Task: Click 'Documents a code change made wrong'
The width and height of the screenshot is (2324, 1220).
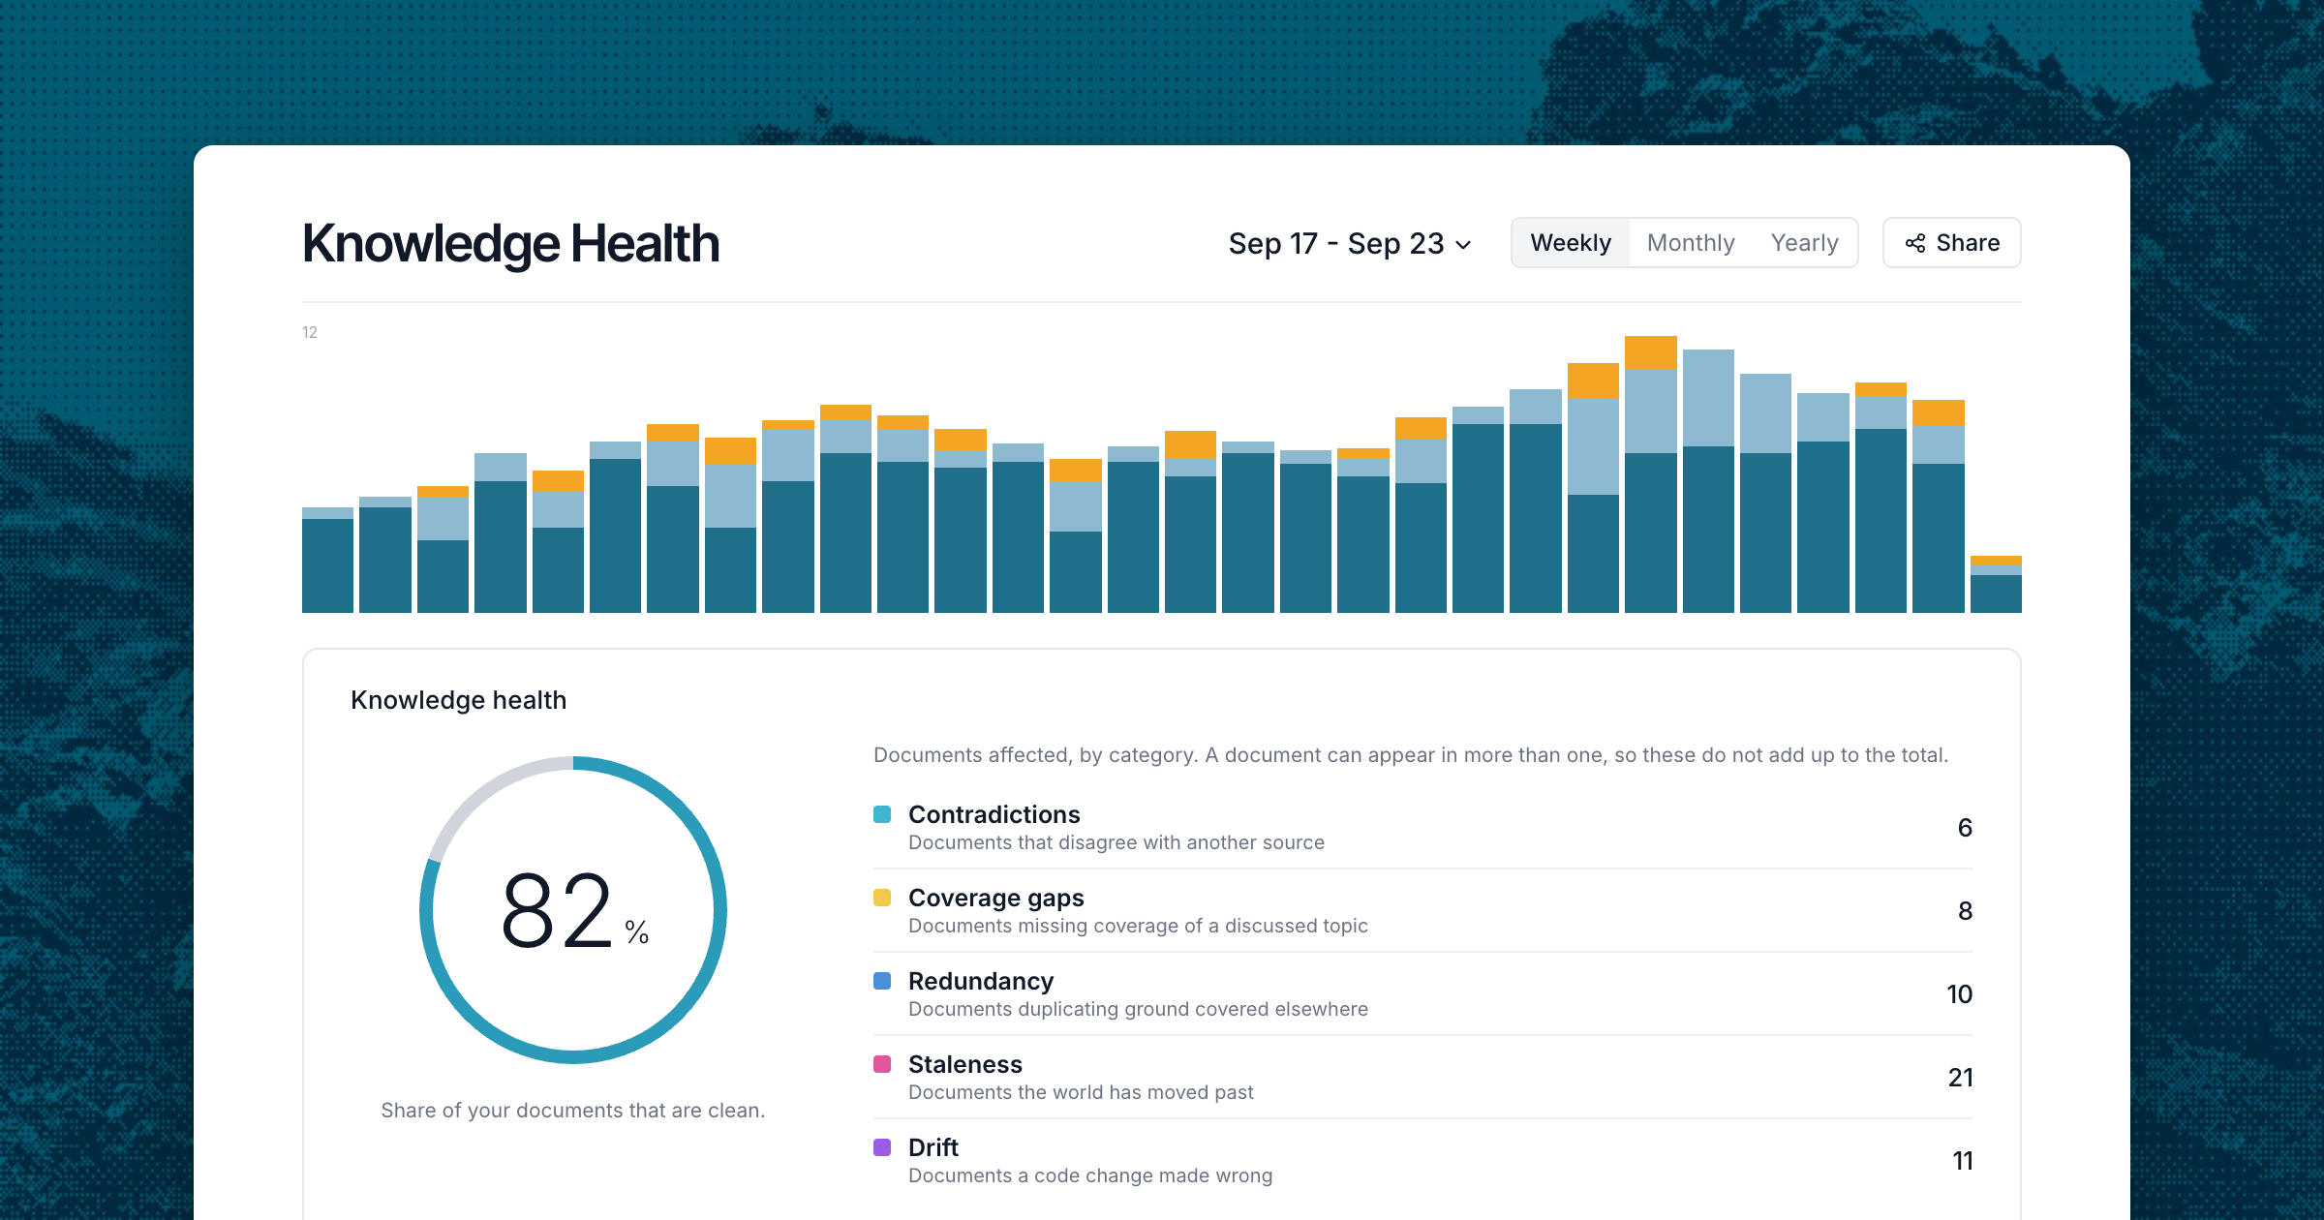Action: (1090, 1175)
